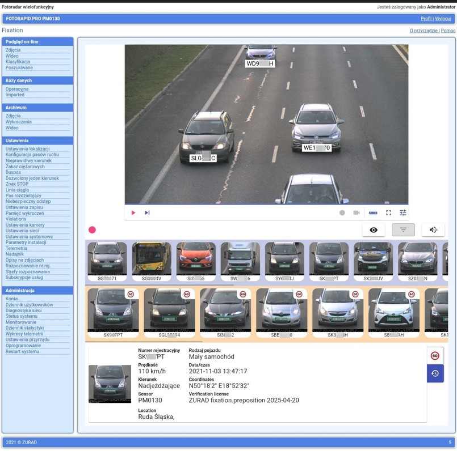Toggle the sound mute button
This screenshot has width=457, height=451.
point(433,229)
